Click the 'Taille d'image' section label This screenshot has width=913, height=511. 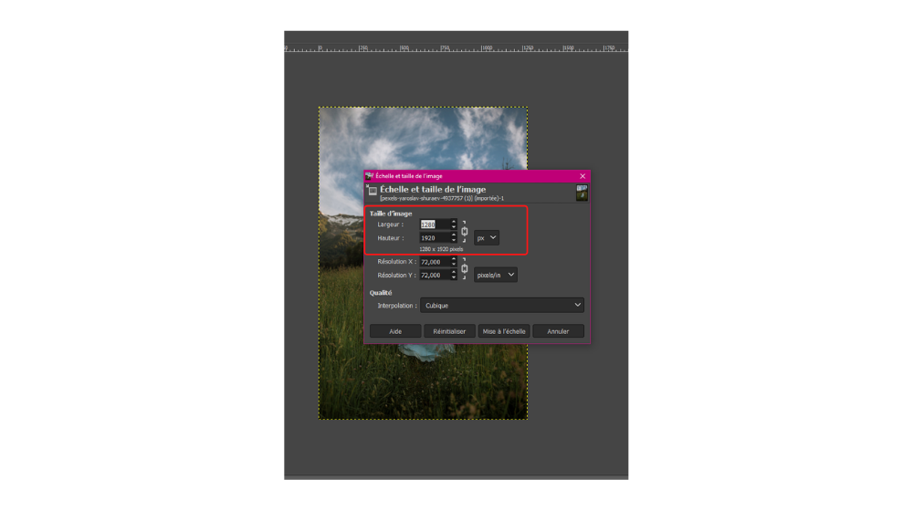(x=391, y=214)
